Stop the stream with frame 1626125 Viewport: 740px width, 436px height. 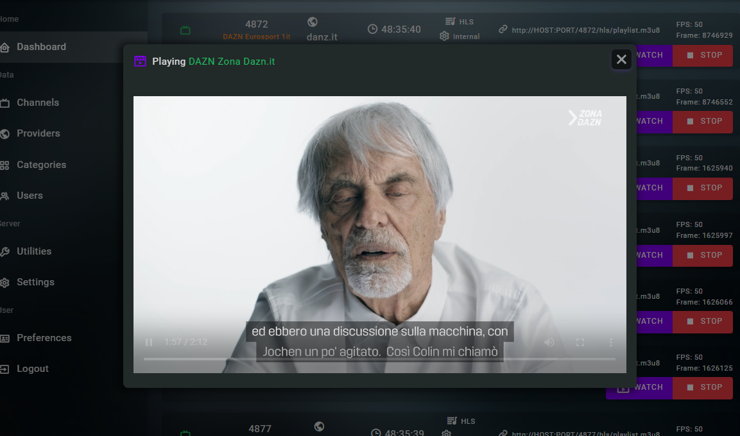pyautogui.click(x=703, y=387)
